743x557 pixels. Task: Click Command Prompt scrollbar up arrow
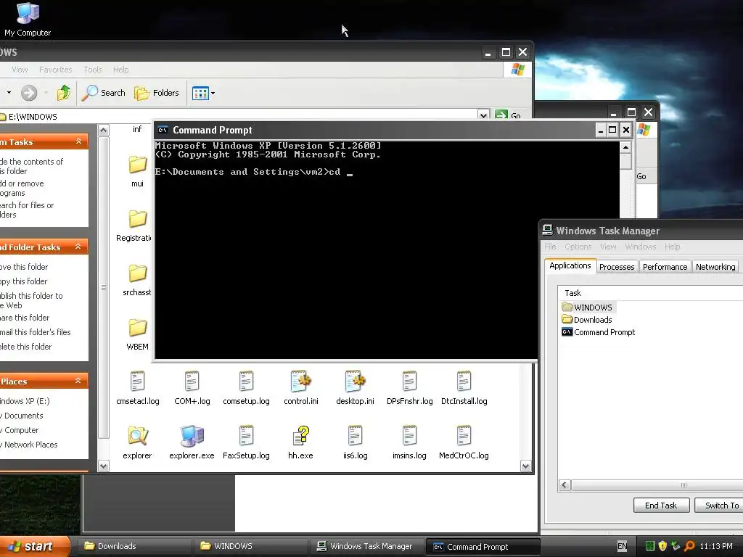(625, 147)
